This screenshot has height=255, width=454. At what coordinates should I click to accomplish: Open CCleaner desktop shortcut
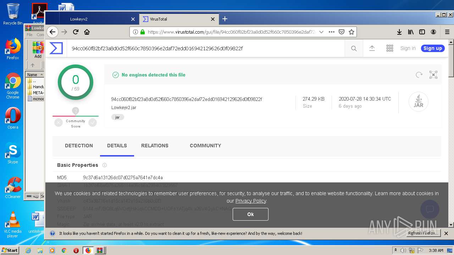[x=13, y=188]
